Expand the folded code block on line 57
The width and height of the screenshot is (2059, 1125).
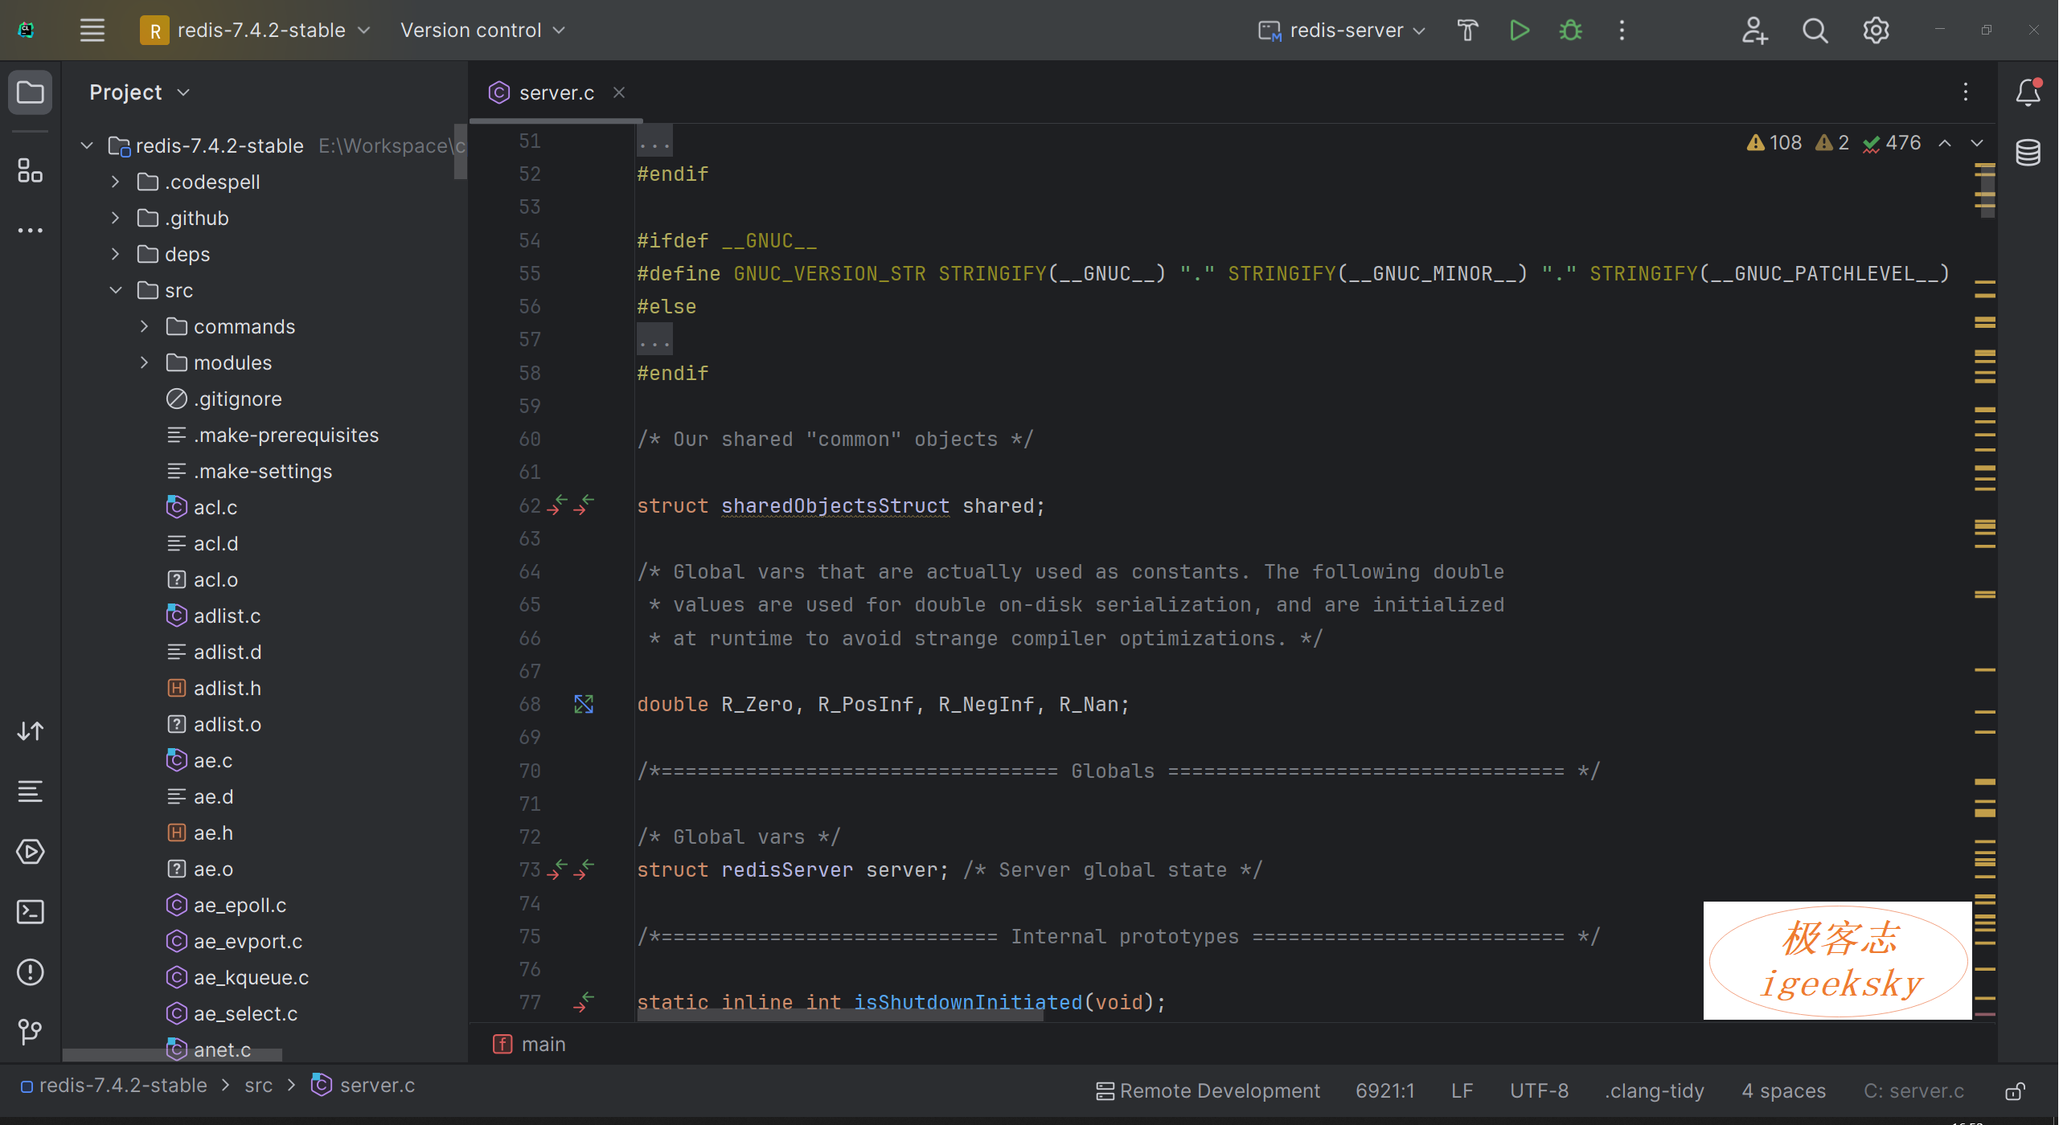pyautogui.click(x=654, y=340)
